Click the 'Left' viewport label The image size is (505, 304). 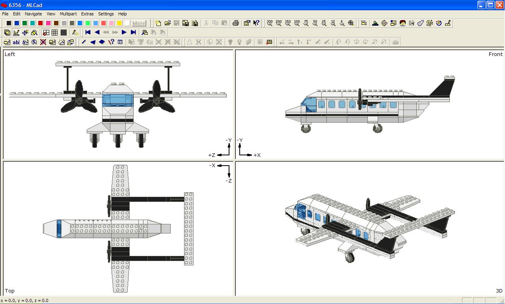coord(10,54)
